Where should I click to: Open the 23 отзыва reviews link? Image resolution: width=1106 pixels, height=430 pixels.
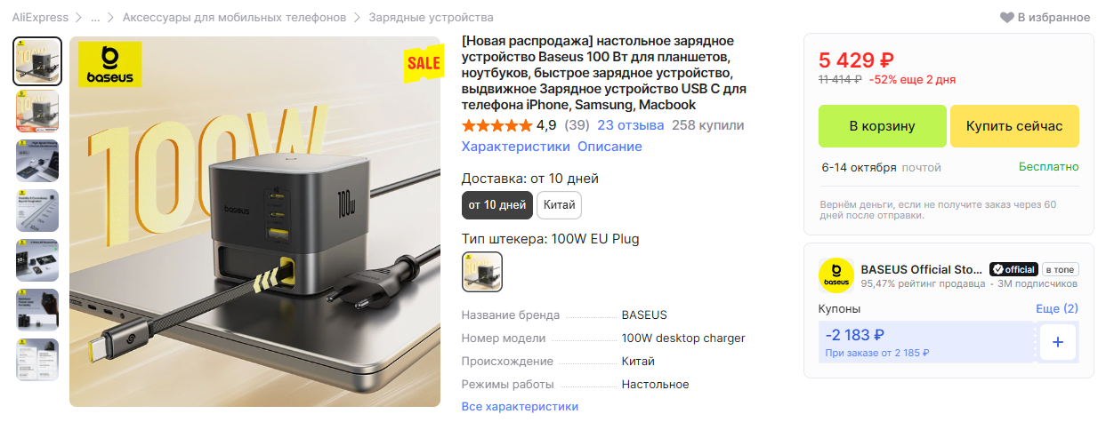coord(631,125)
